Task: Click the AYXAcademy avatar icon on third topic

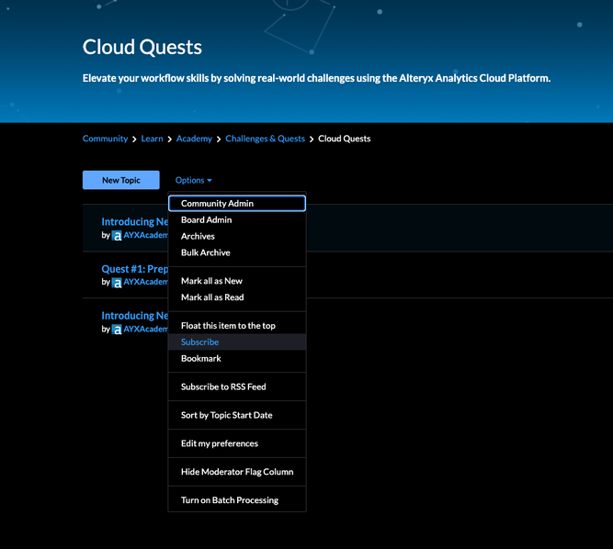Action: (x=117, y=330)
